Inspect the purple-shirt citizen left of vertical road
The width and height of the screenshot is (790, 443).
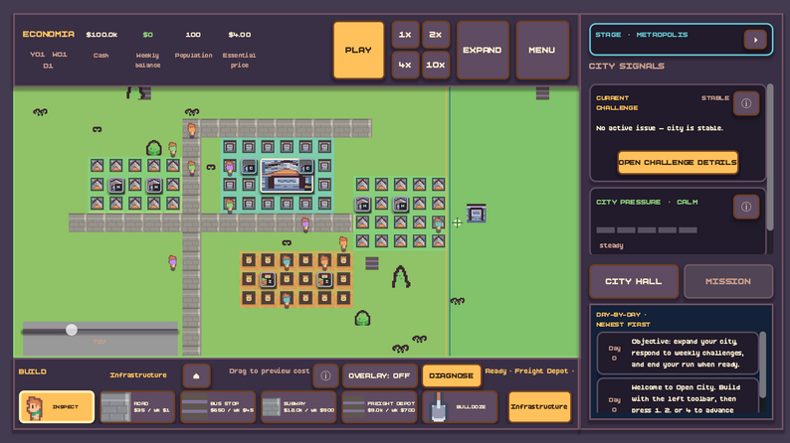click(172, 262)
